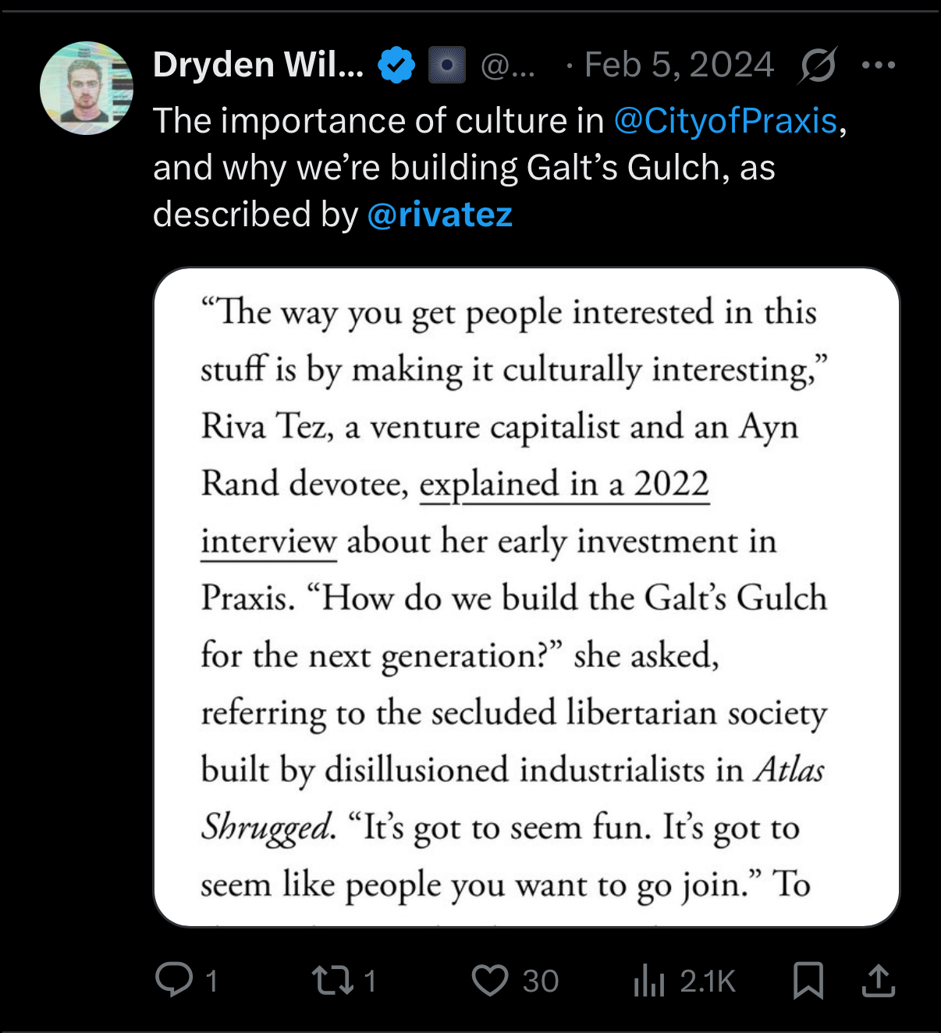Click the truncated @... username handle
The width and height of the screenshot is (941, 1033).
(x=508, y=66)
